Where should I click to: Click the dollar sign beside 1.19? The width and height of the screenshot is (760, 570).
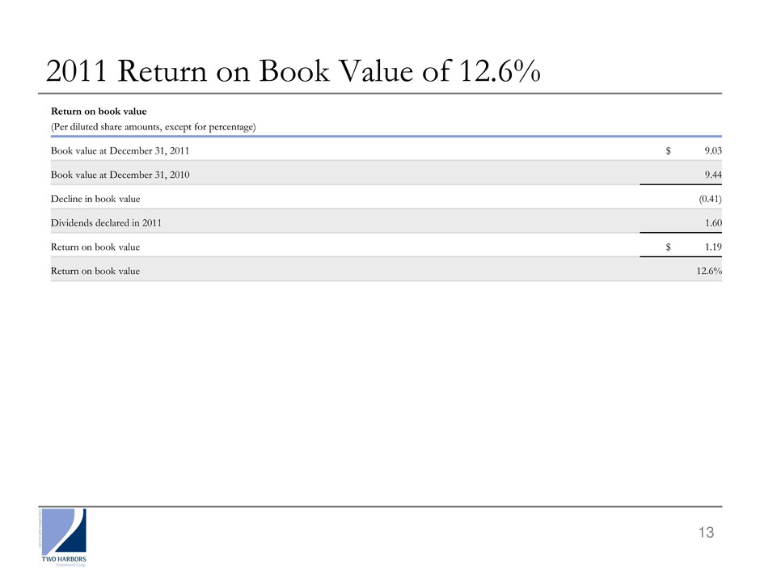[x=658, y=247]
